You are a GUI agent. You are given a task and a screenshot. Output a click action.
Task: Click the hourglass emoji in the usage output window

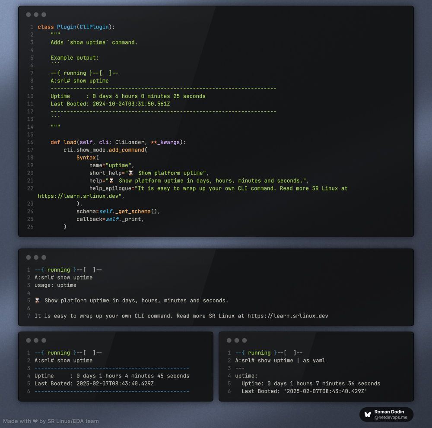[x=37, y=301]
